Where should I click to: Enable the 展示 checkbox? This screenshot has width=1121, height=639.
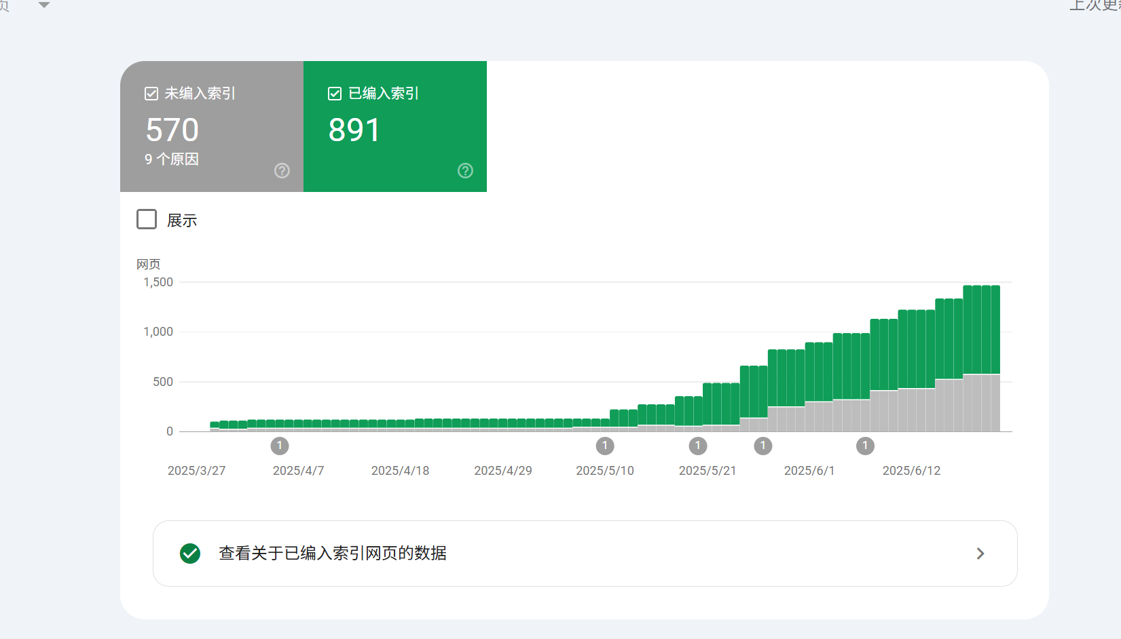147,218
